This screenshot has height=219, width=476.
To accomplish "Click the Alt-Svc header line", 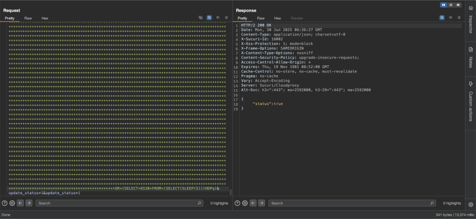I will tap(306, 90).
